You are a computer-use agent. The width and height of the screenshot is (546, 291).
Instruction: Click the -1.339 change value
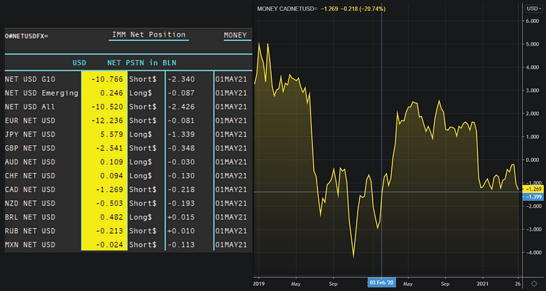(181, 134)
